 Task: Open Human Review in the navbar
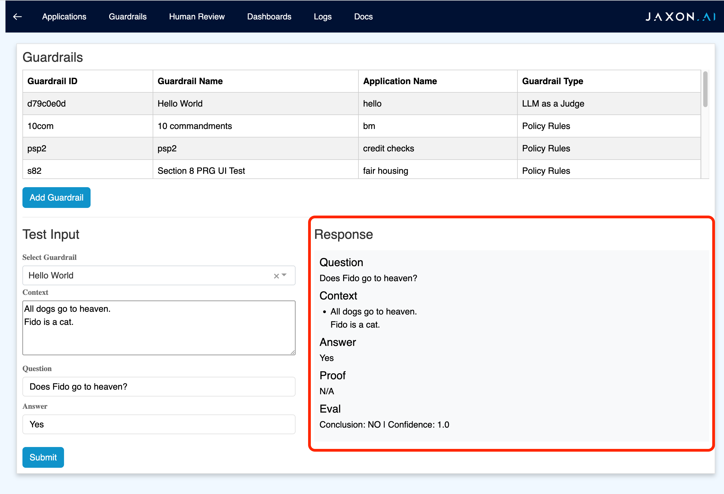tap(196, 16)
